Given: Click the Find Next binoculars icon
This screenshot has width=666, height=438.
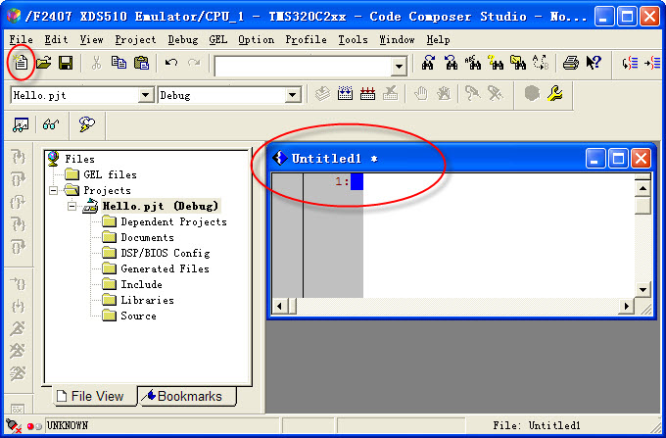Looking at the screenshot, I should pos(428,63).
